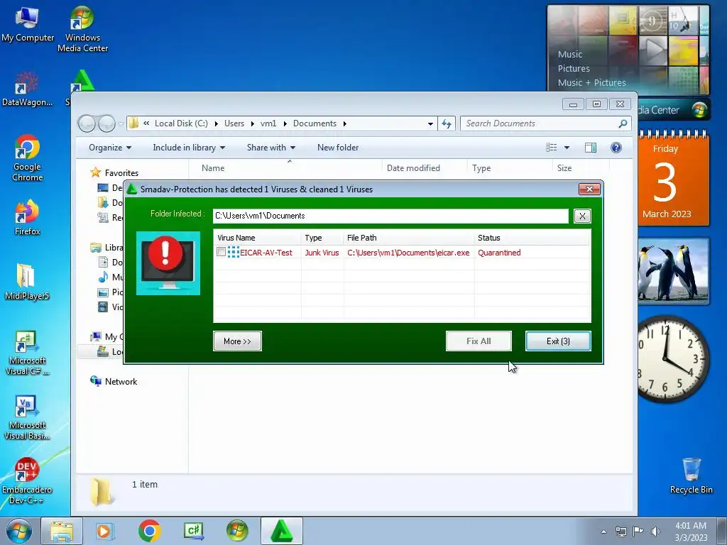This screenshot has width=727, height=545.
Task: Open Include in library dropdown
Action: pyautogui.click(x=189, y=148)
